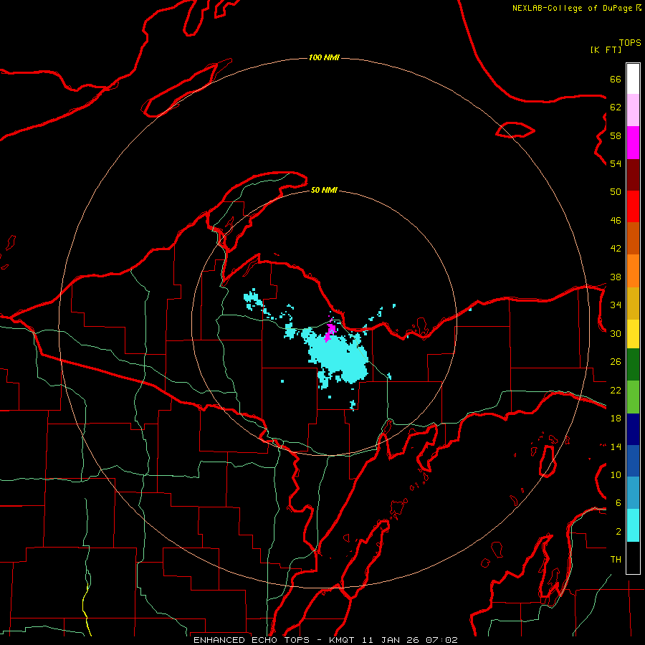Click the yellow legend swatch
Image resolution: width=645 pixels, height=645 pixels.
click(633, 333)
